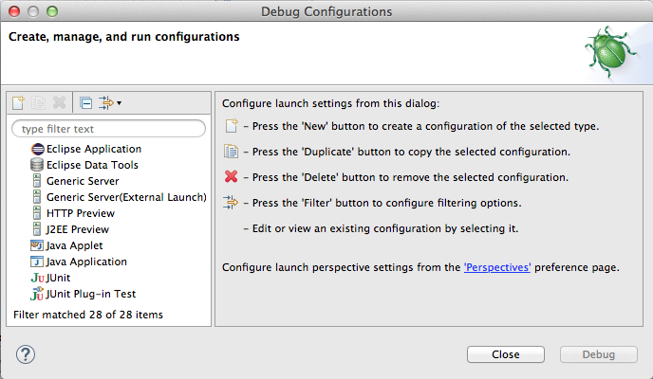
Task: Select the Java Applet entry
Action: (x=73, y=245)
